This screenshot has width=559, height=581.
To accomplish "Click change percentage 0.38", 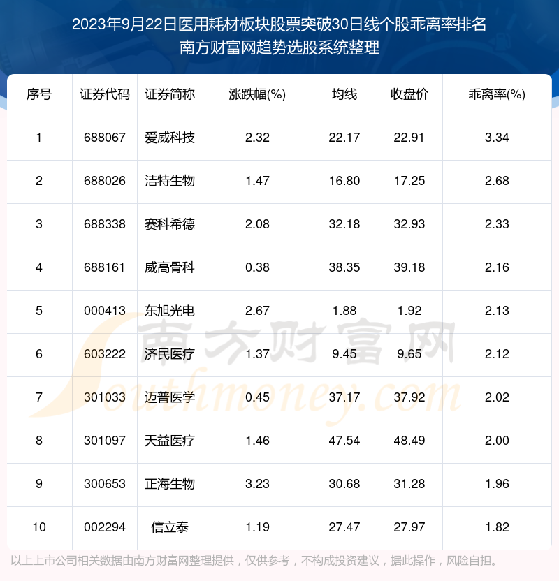I will tap(257, 267).
